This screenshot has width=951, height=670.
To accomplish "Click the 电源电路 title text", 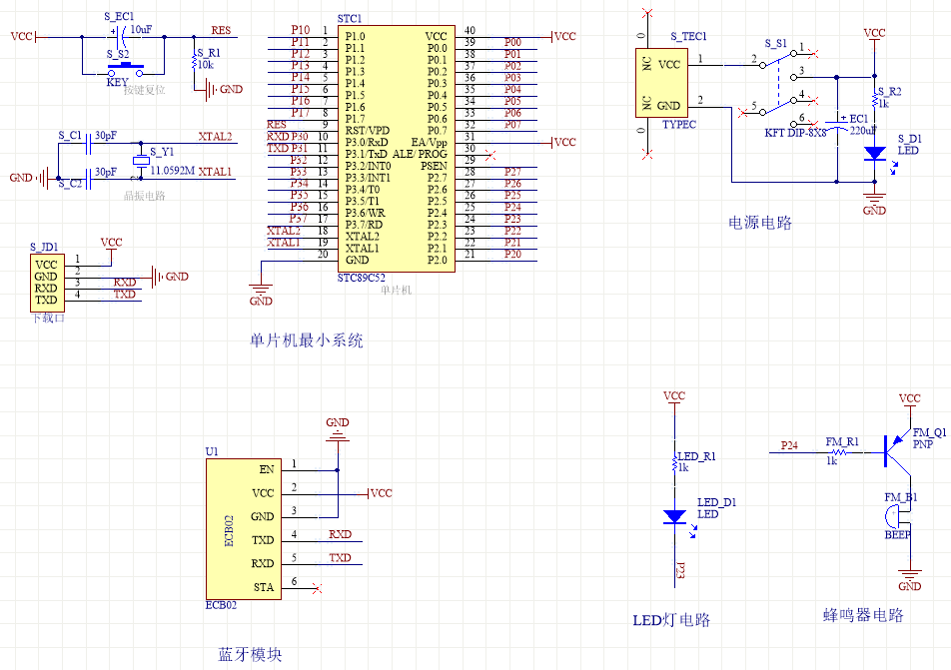I will click(760, 223).
